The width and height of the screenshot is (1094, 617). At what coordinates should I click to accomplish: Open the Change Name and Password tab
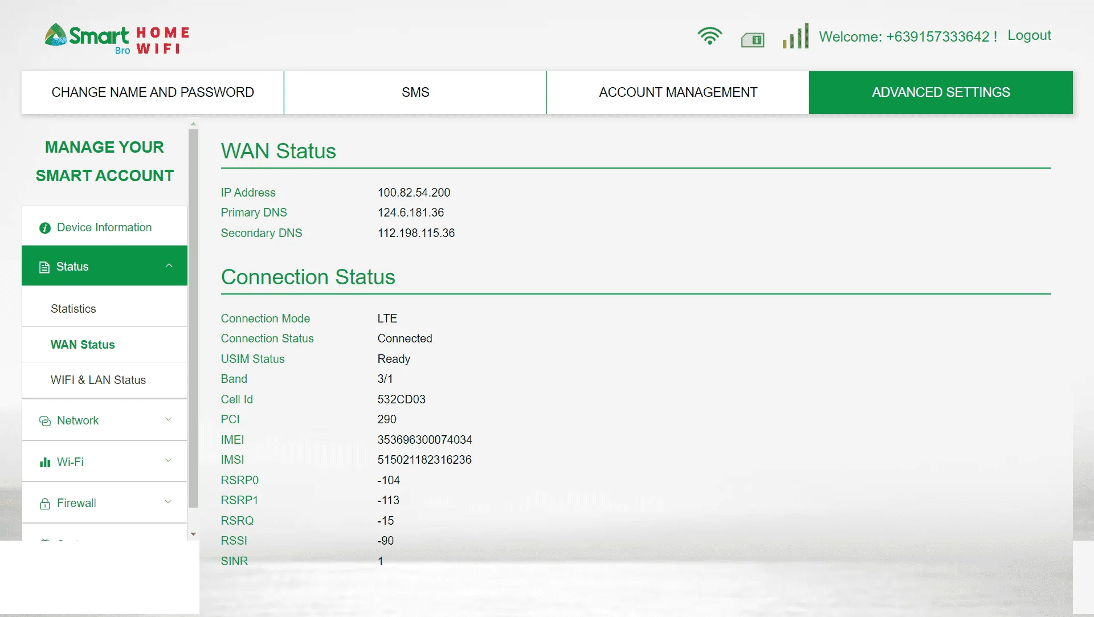click(x=153, y=92)
